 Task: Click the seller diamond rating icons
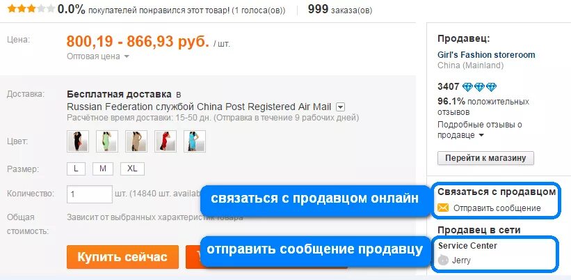480,87
